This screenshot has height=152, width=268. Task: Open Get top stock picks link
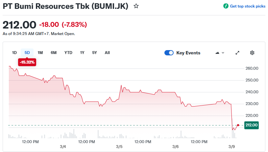248,6
